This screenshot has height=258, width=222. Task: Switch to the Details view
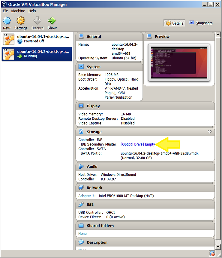(174, 23)
